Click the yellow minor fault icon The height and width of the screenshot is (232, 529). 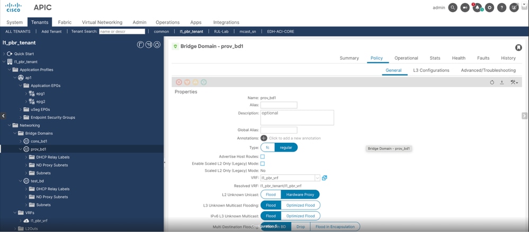[x=195, y=82]
